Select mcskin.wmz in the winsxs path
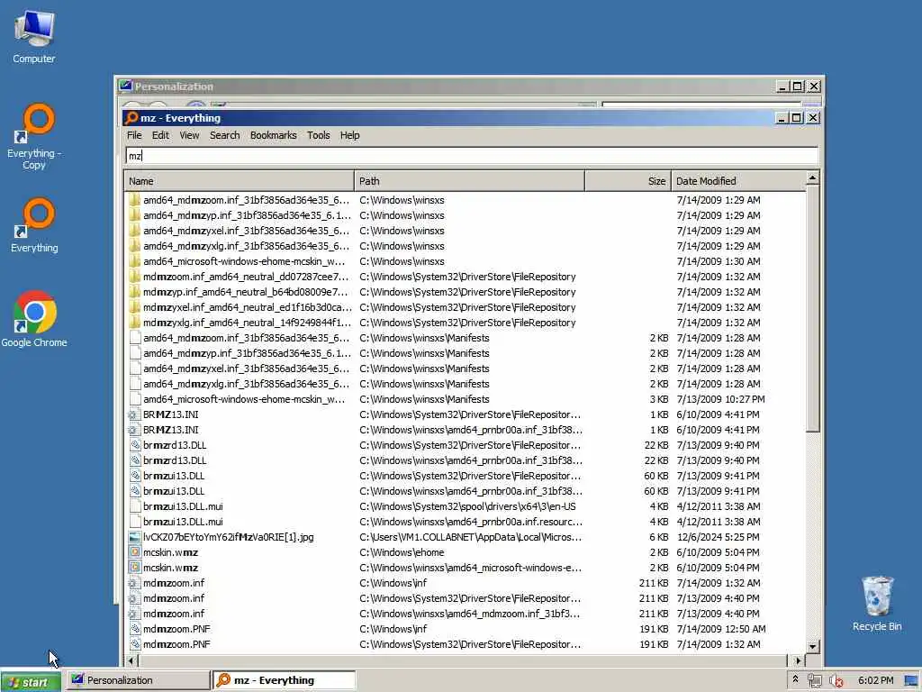This screenshot has width=922, height=692. [465, 568]
